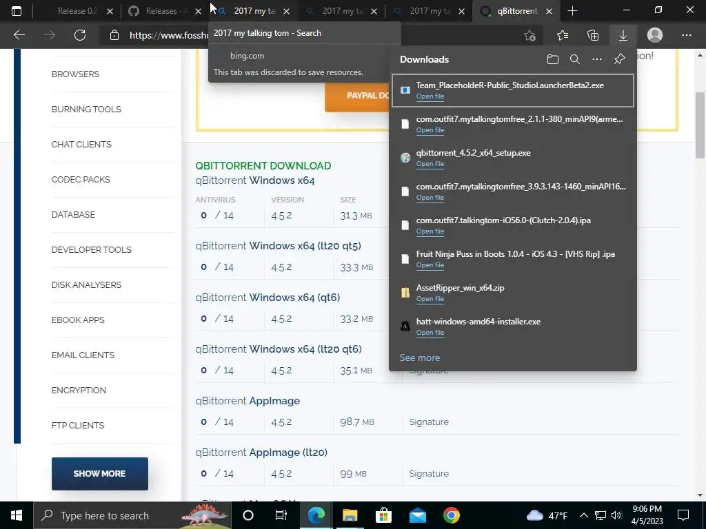Open the CHAT CLIENTS category
The width and height of the screenshot is (706, 529).
click(81, 145)
